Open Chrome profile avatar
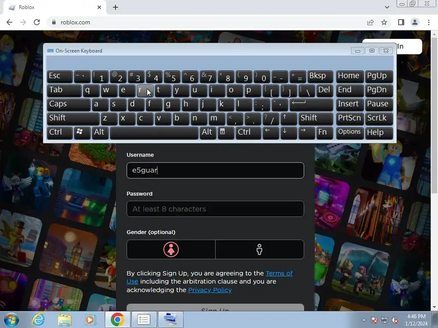The height and width of the screenshot is (328, 438). pos(415,22)
